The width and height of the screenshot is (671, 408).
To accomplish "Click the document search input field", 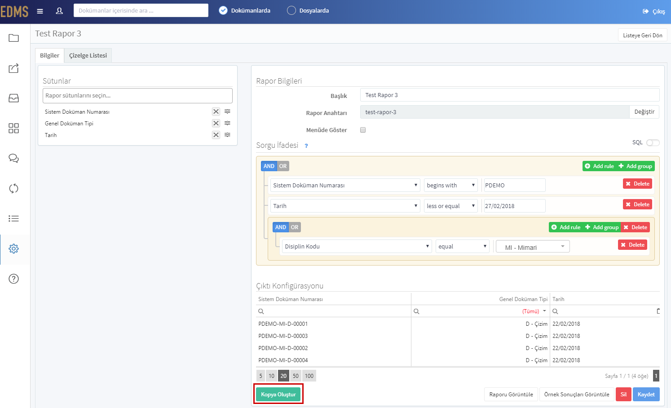I will pyautogui.click(x=141, y=10).
